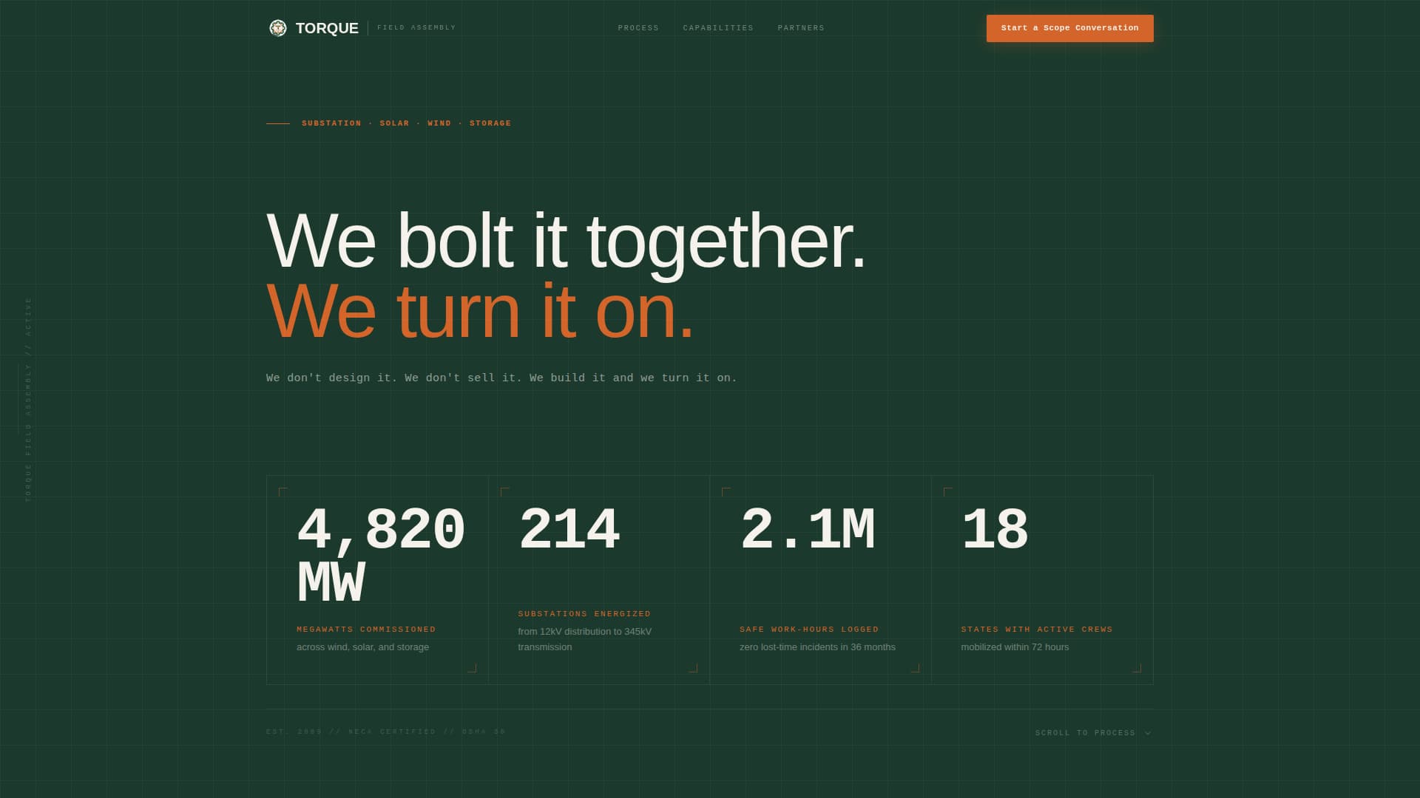
Task: Click the chevron beside SCROLL TO PROCESS
Action: [1149, 733]
